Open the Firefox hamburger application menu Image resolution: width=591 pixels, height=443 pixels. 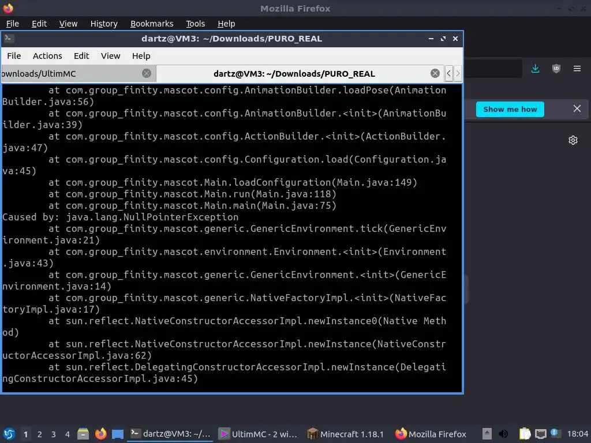click(x=577, y=69)
